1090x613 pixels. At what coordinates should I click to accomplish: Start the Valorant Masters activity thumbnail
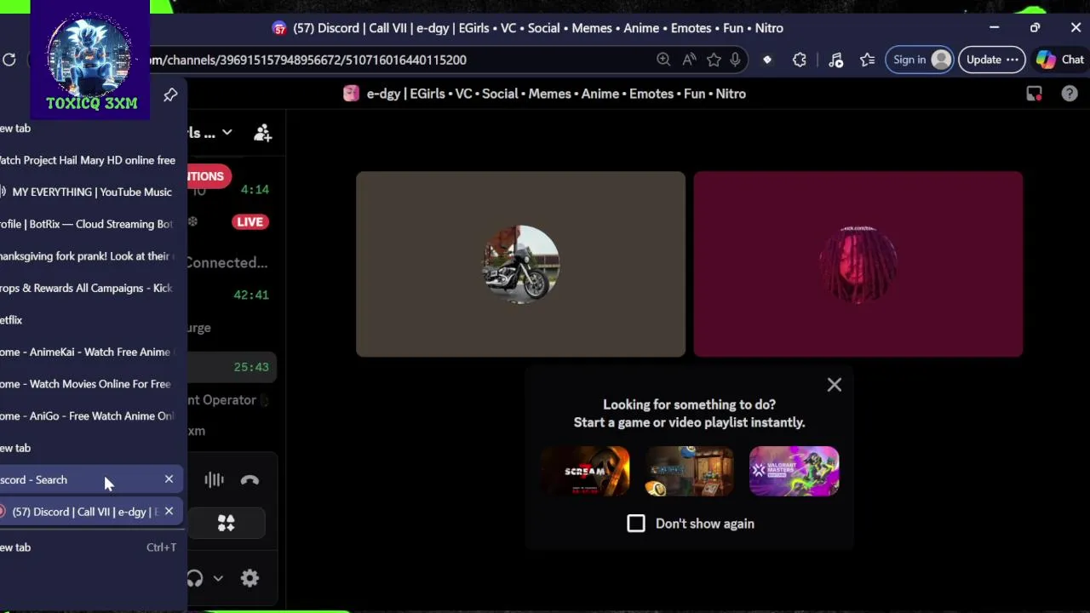(794, 471)
